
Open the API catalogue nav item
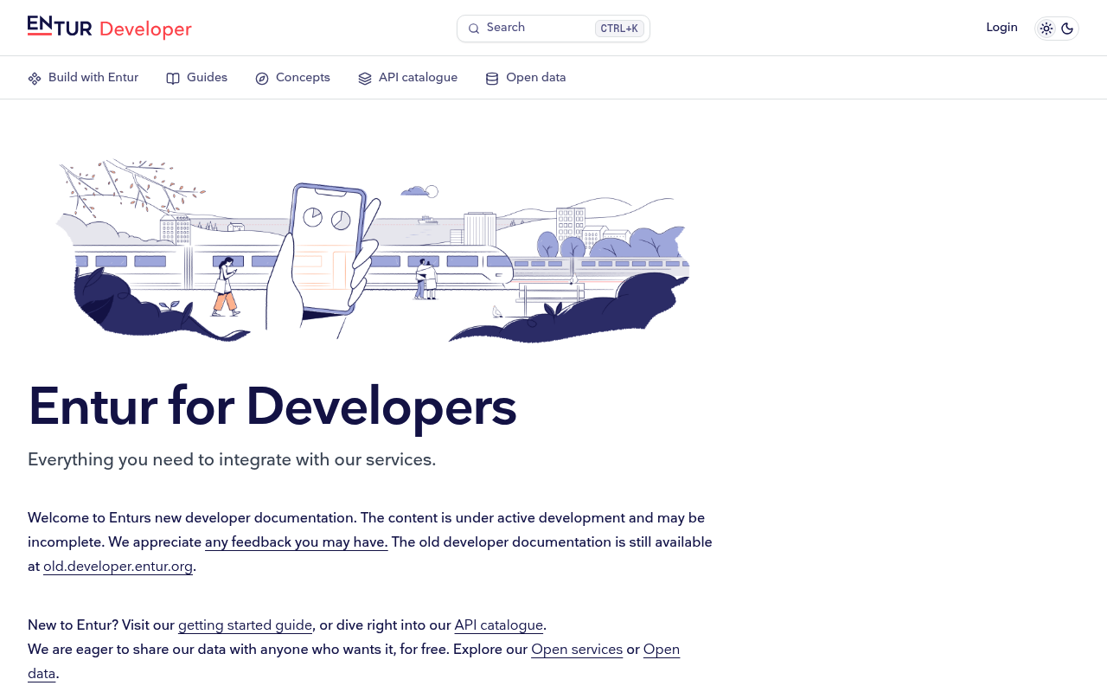408,78
